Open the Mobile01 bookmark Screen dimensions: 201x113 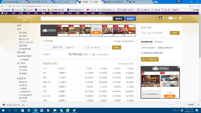pyautogui.click(x=28, y=10)
